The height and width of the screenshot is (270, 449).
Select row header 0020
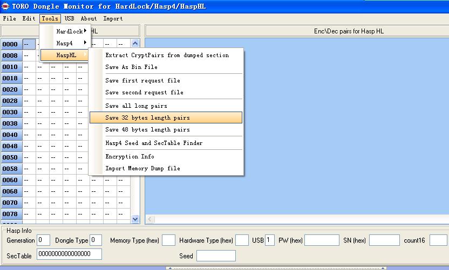pyautogui.click(x=11, y=89)
